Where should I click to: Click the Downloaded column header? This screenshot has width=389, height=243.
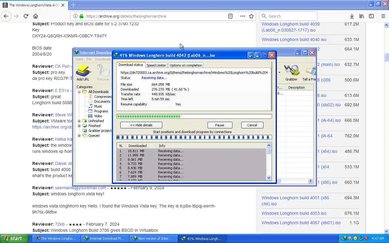pos(141,146)
